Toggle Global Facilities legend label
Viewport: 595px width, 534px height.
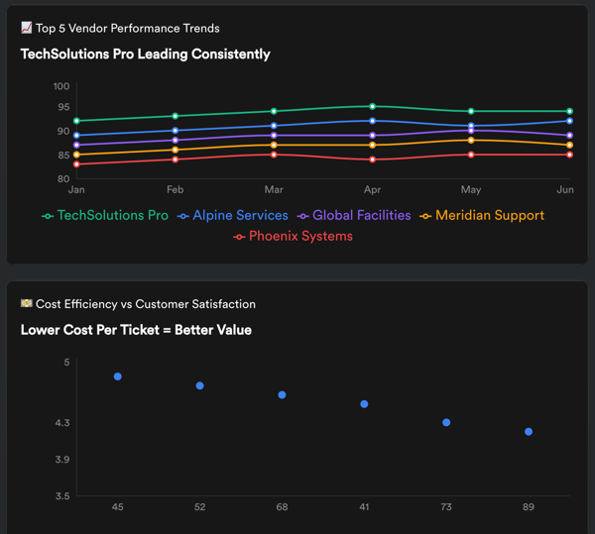click(361, 215)
